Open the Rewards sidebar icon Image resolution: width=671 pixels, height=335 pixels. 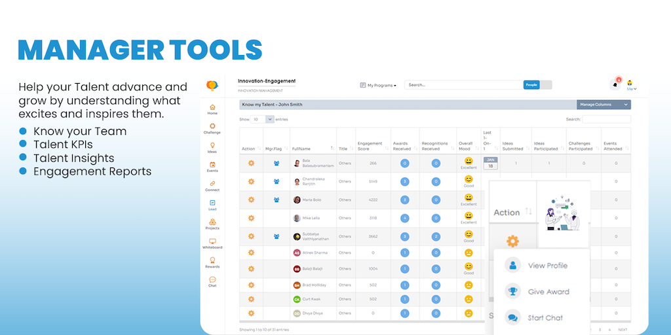tap(212, 260)
